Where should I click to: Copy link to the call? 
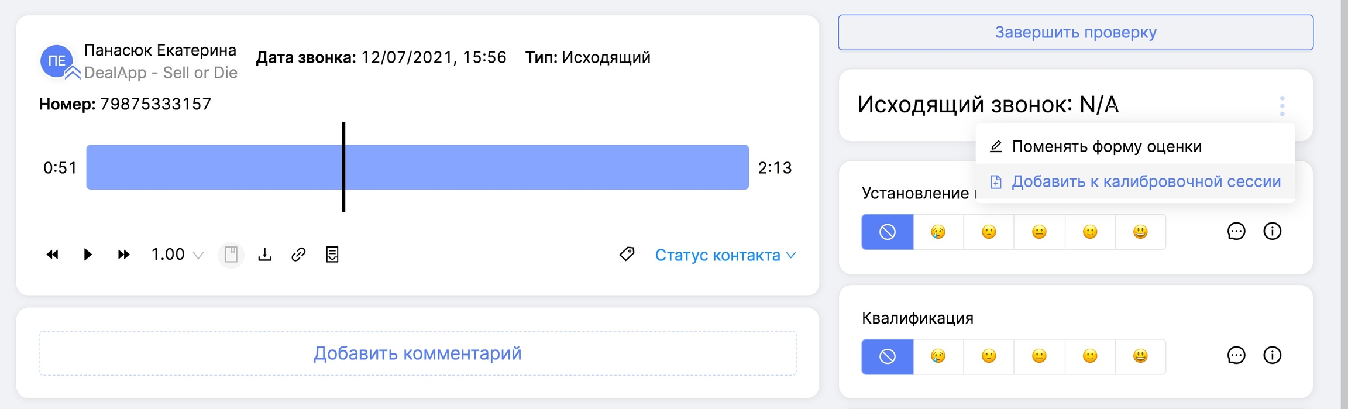coord(298,255)
